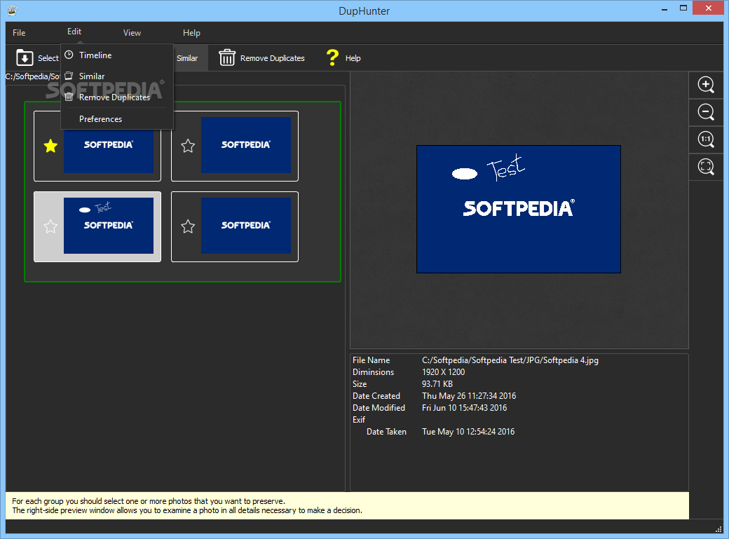Click the C:/Softpedia folder path text
Image resolution: width=729 pixels, height=539 pixels.
(x=33, y=76)
